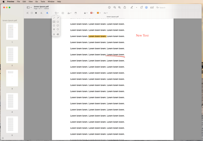Pick the Star shape
This screenshot has width=203, height=141.
point(54,29)
